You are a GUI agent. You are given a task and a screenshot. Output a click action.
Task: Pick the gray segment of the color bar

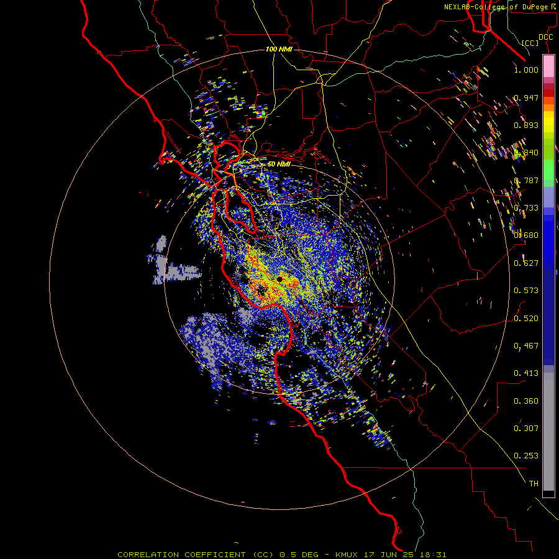coord(548,432)
